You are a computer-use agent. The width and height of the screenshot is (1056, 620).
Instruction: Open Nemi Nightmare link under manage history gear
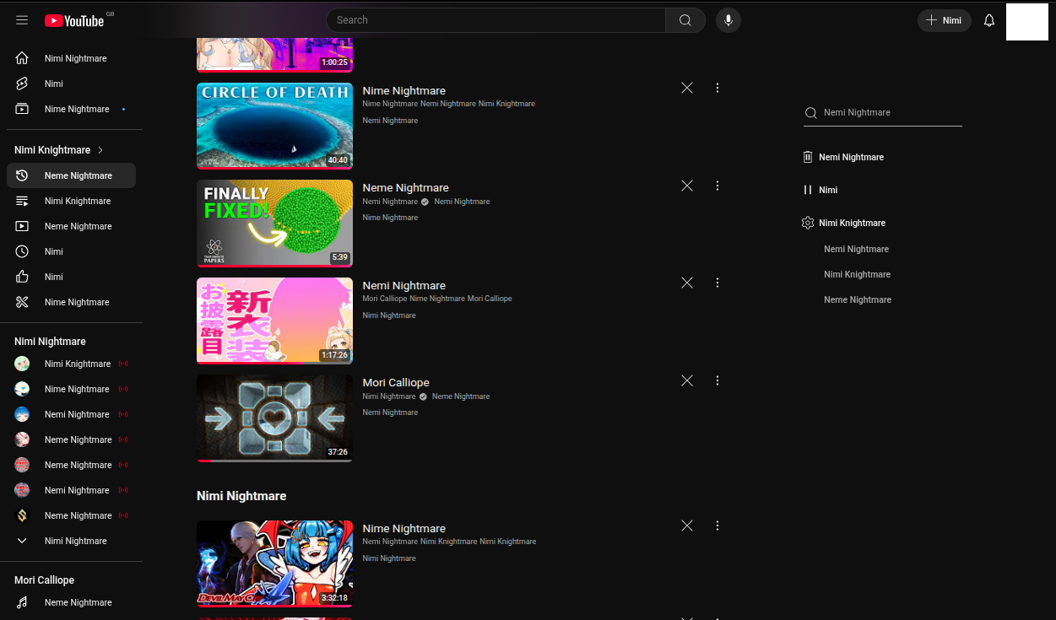tap(857, 249)
